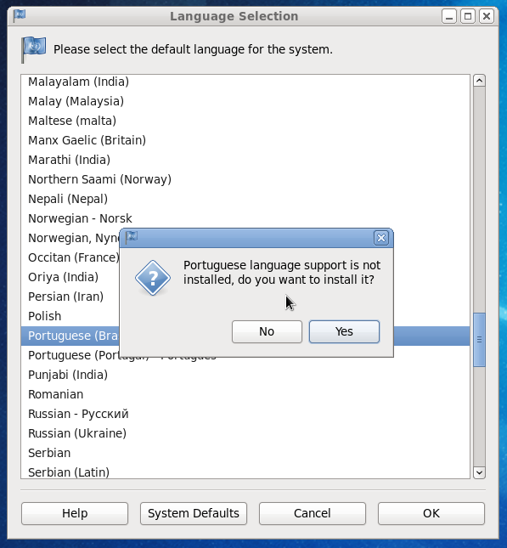Choose Maltese (malta) in the list
The height and width of the screenshot is (548, 507).
[245, 121]
